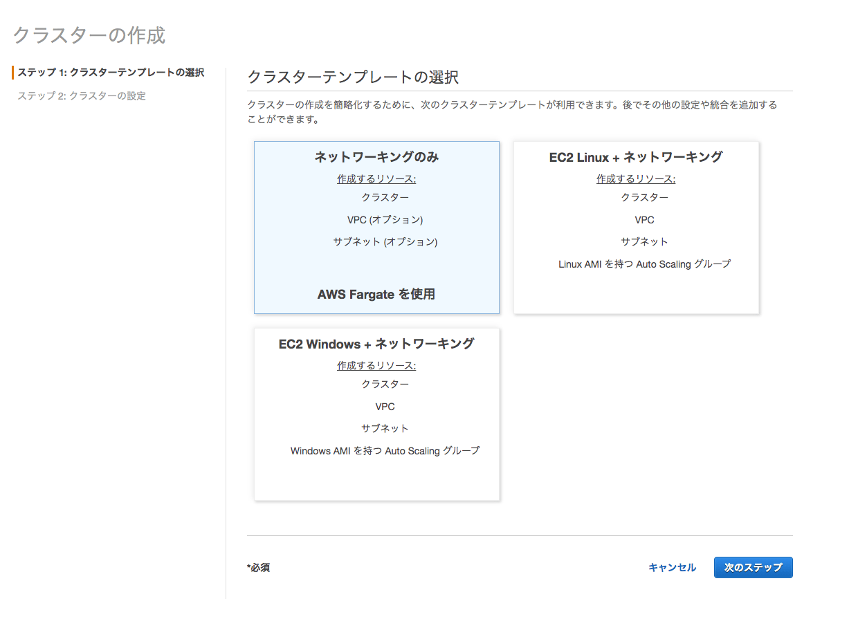Click the クラスターの作成 page title

coord(89,35)
